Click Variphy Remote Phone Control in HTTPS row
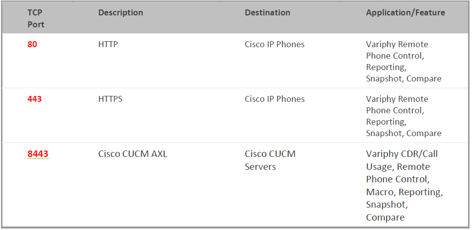 pos(397,104)
